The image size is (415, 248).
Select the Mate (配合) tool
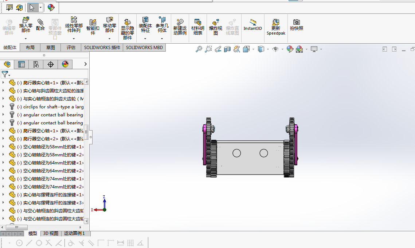click(x=40, y=25)
